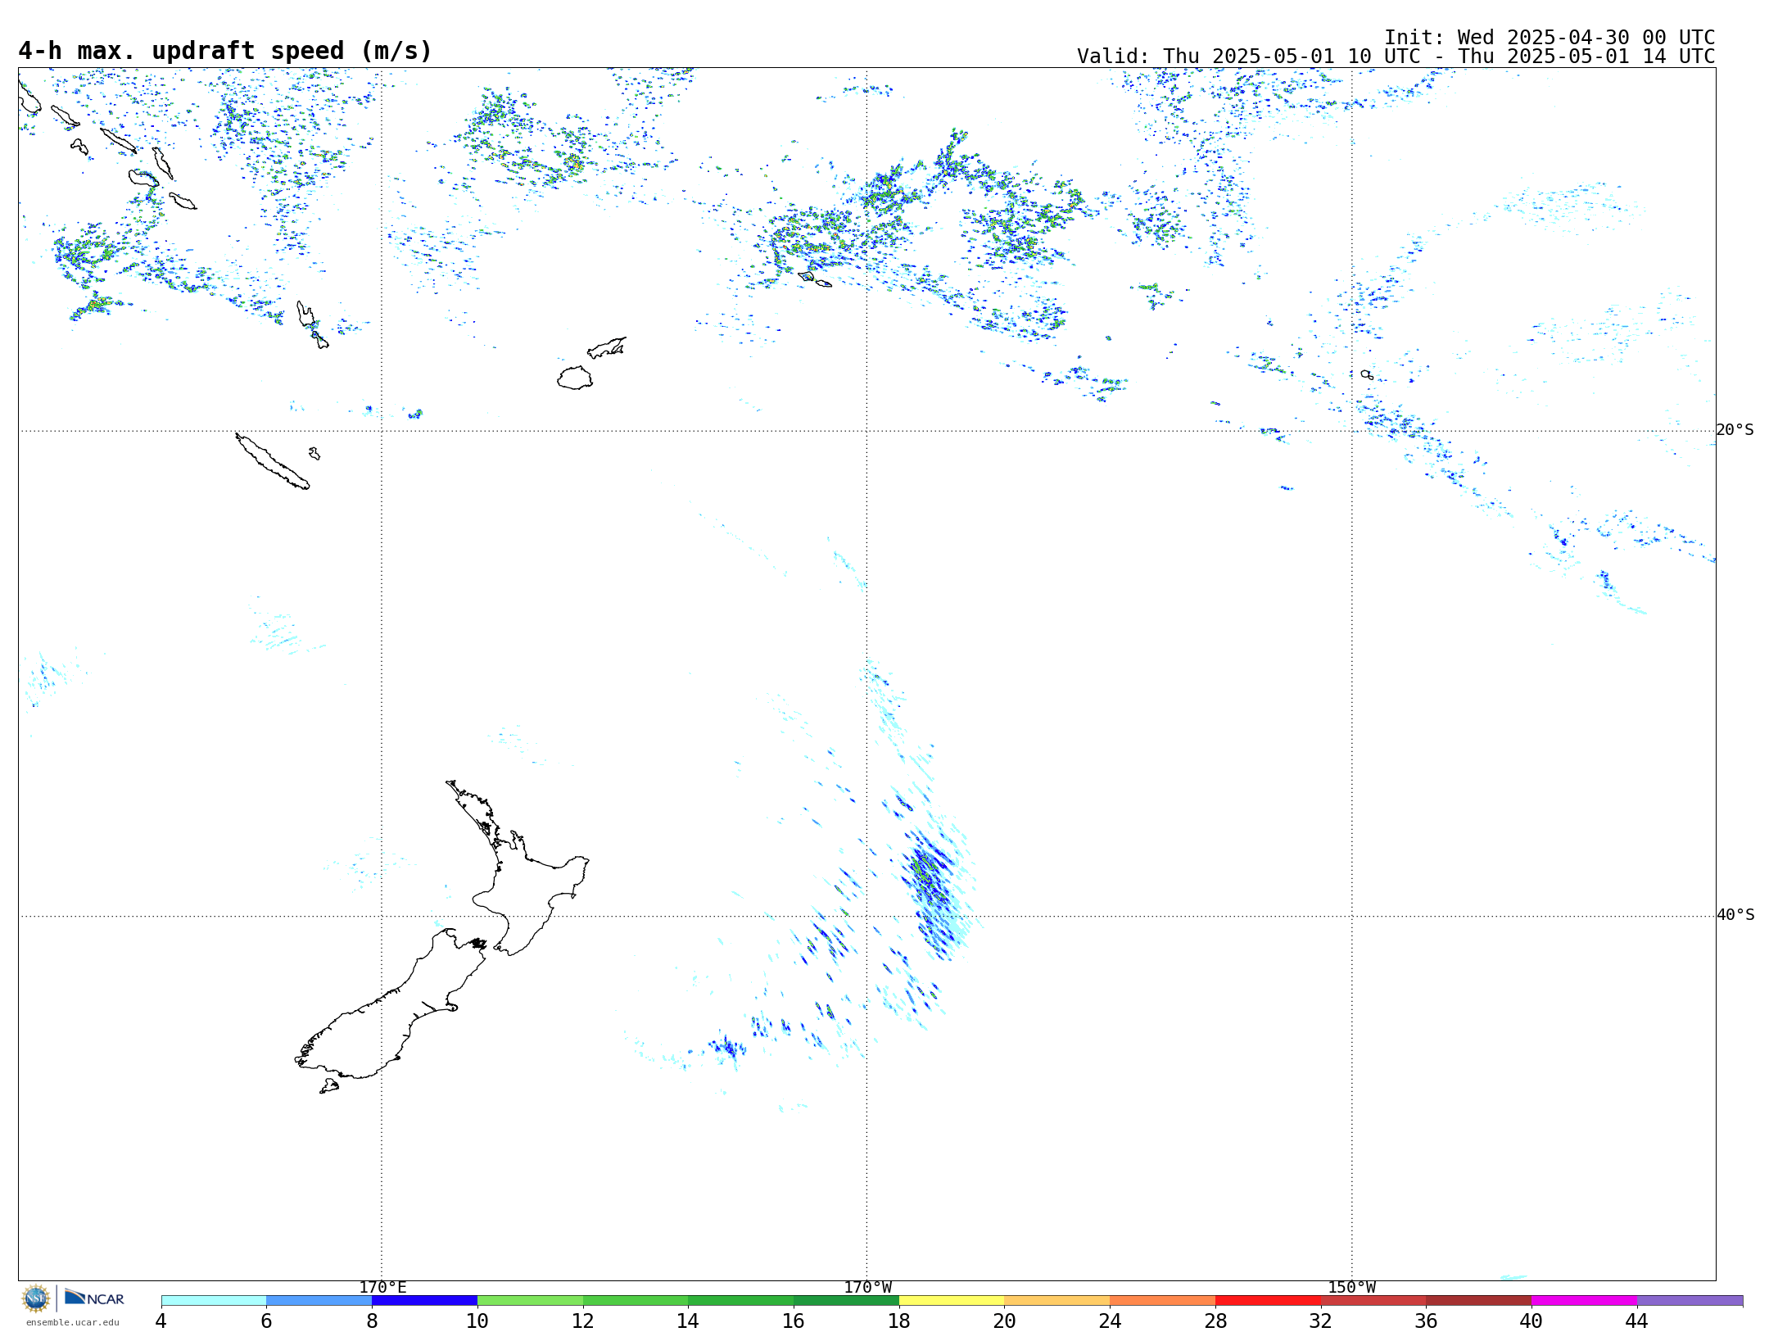
Task: Click the 150°W longitude label
Action: (x=1351, y=1287)
